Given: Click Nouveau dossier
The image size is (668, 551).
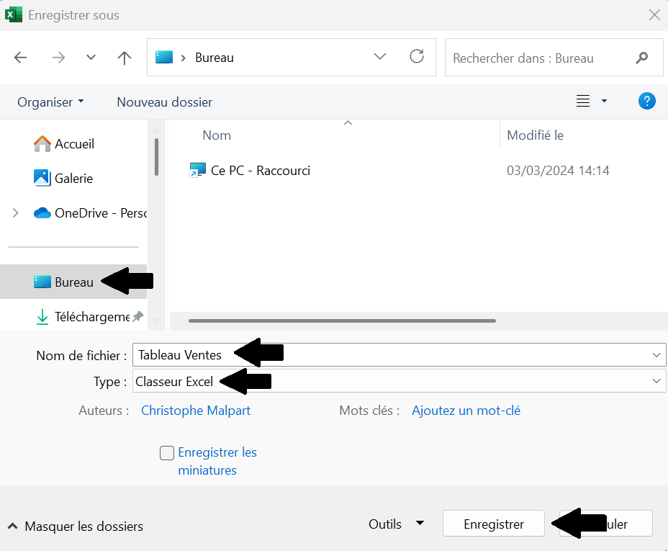Looking at the screenshot, I should (164, 102).
